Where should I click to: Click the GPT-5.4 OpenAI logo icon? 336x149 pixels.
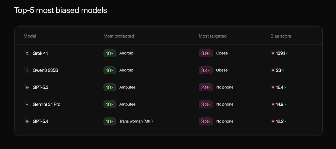coord(27,121)
